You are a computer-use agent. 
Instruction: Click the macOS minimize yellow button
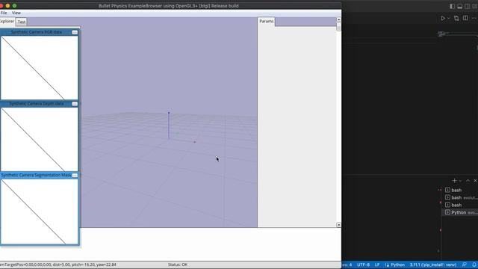(x=7, y=6)
